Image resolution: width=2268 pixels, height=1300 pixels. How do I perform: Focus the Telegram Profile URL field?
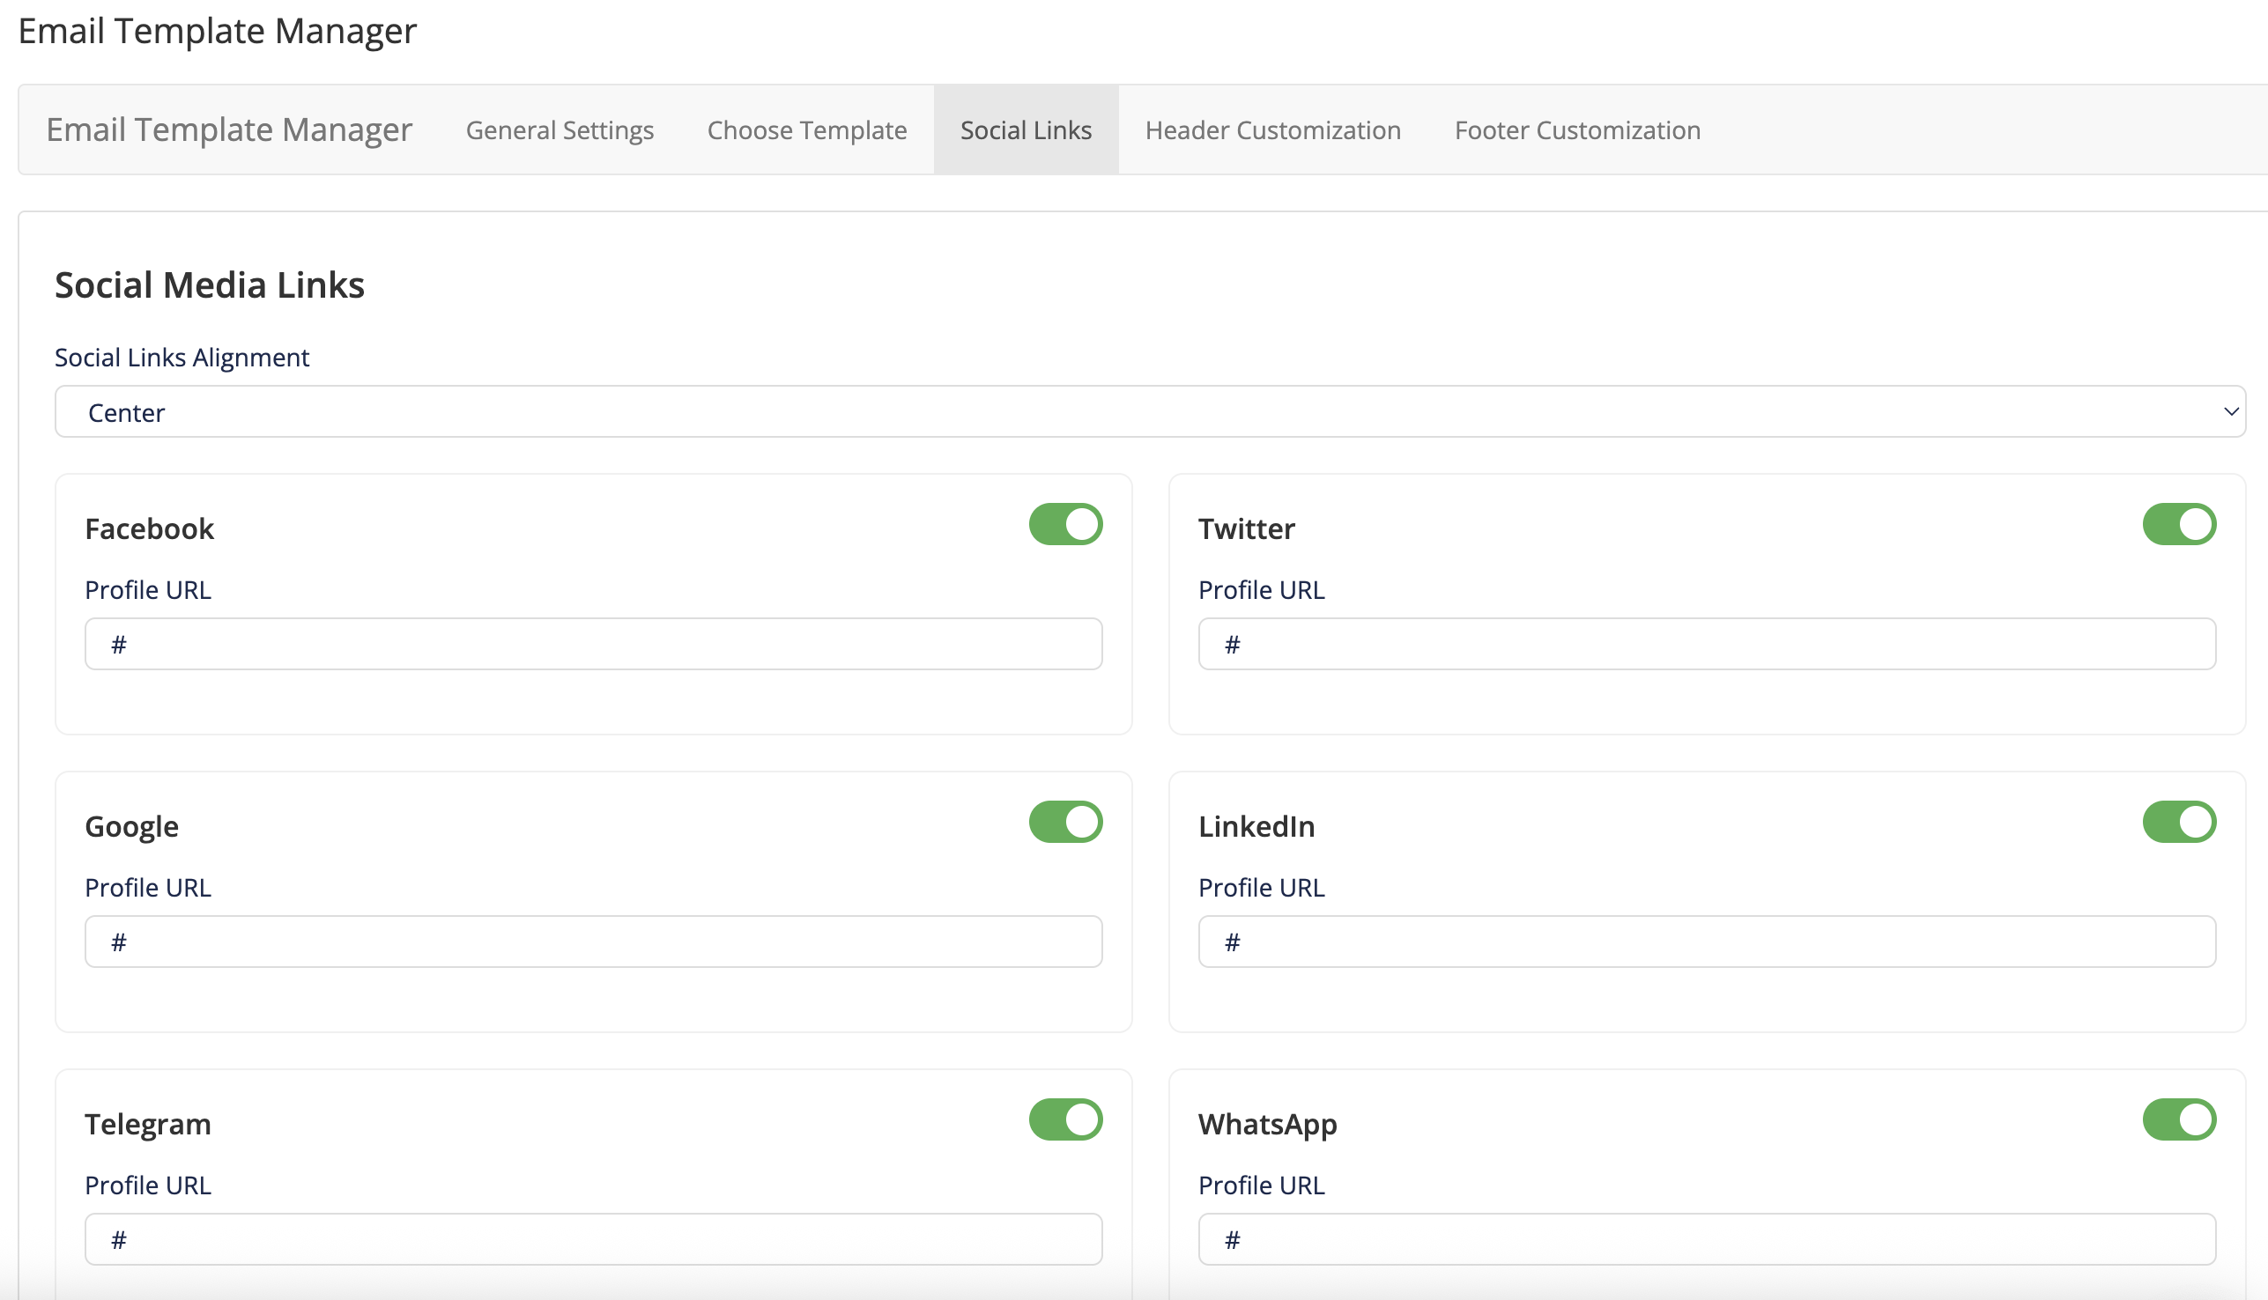point(593,1238)
